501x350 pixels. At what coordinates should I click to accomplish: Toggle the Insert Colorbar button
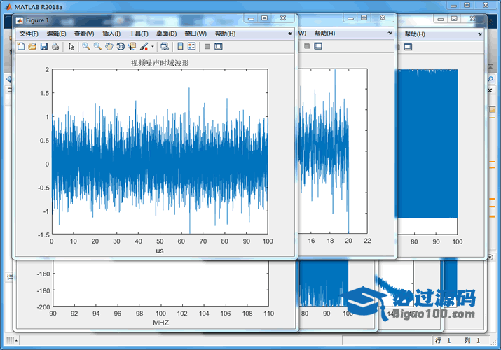(180, 47)
